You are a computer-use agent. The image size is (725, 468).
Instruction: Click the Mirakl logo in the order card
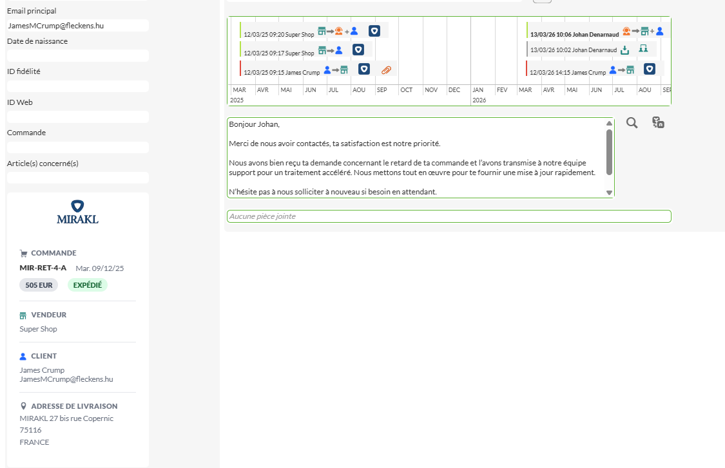click(x=77, y=212)
